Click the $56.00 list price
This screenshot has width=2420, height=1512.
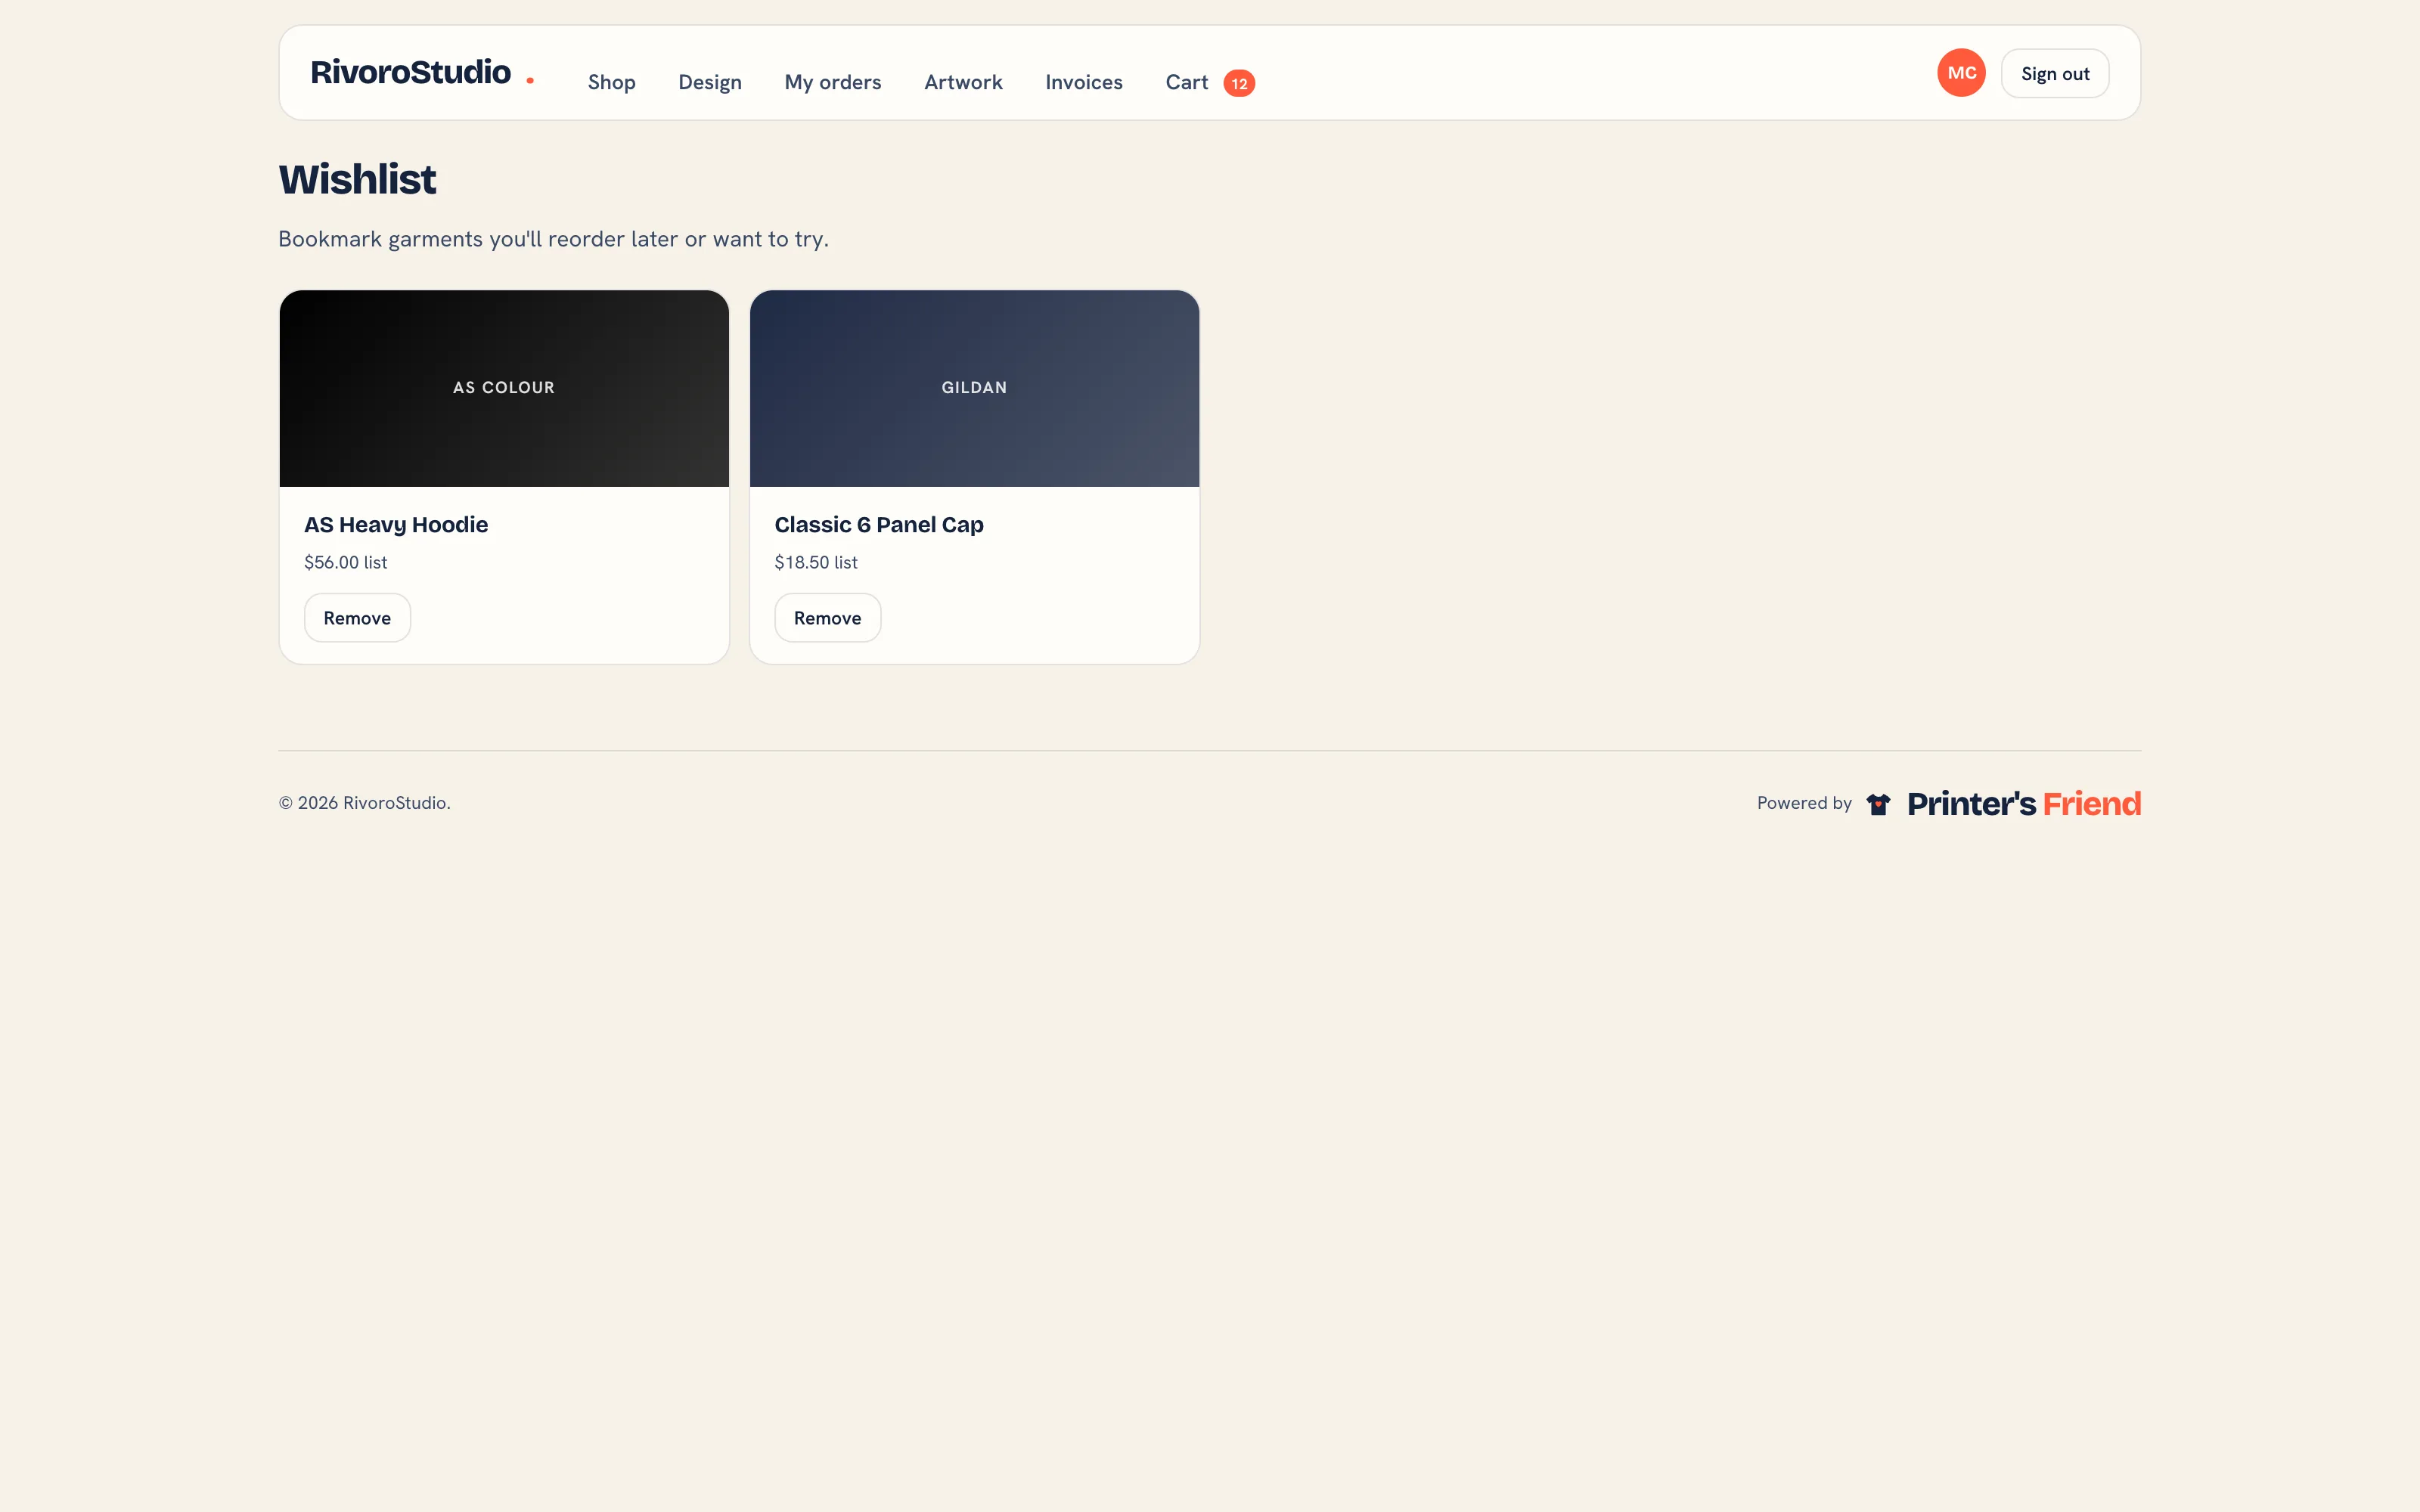point(345,562)
